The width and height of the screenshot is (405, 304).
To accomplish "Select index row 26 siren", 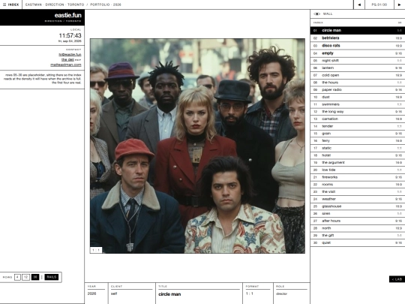I will coord(358,213).
